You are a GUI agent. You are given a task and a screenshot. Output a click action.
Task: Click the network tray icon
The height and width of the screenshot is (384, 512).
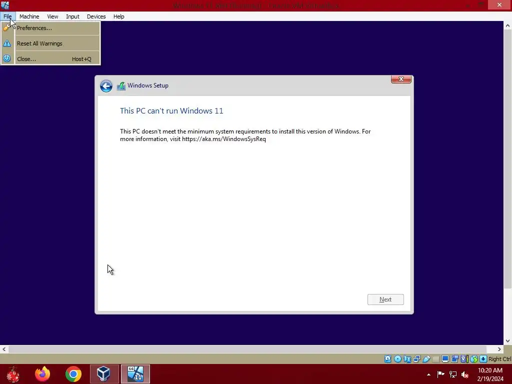coord(453,374)
